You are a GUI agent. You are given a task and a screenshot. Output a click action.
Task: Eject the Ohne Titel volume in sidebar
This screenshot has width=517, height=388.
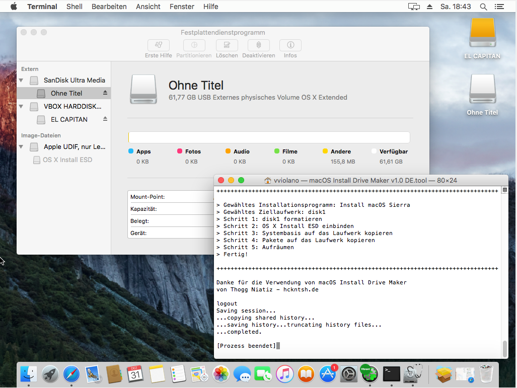(x=105, y=93)
